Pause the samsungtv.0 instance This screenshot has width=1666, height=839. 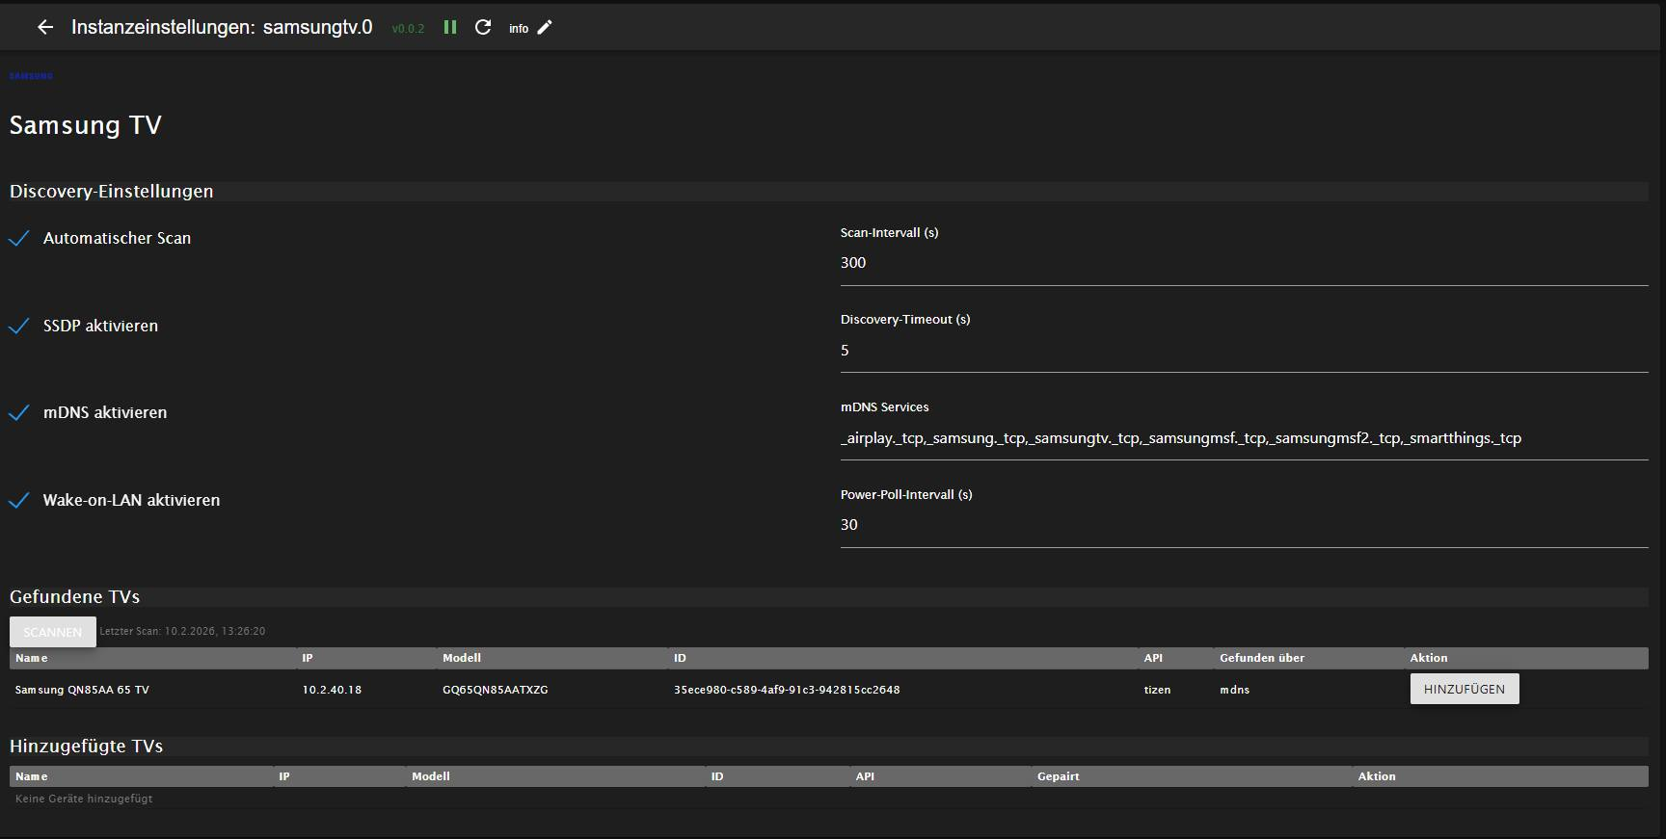click(x=450, y=28)
